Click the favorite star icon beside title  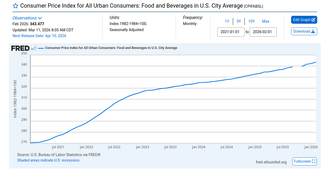click(15, 6)
